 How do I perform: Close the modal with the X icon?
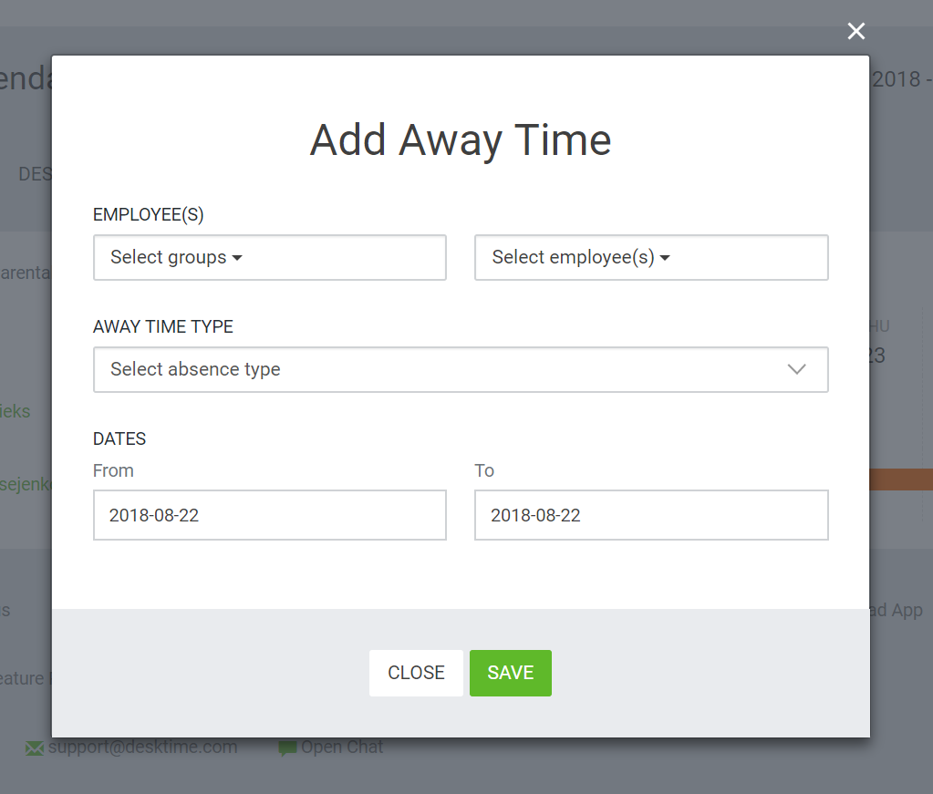click(x=855, y=31)
